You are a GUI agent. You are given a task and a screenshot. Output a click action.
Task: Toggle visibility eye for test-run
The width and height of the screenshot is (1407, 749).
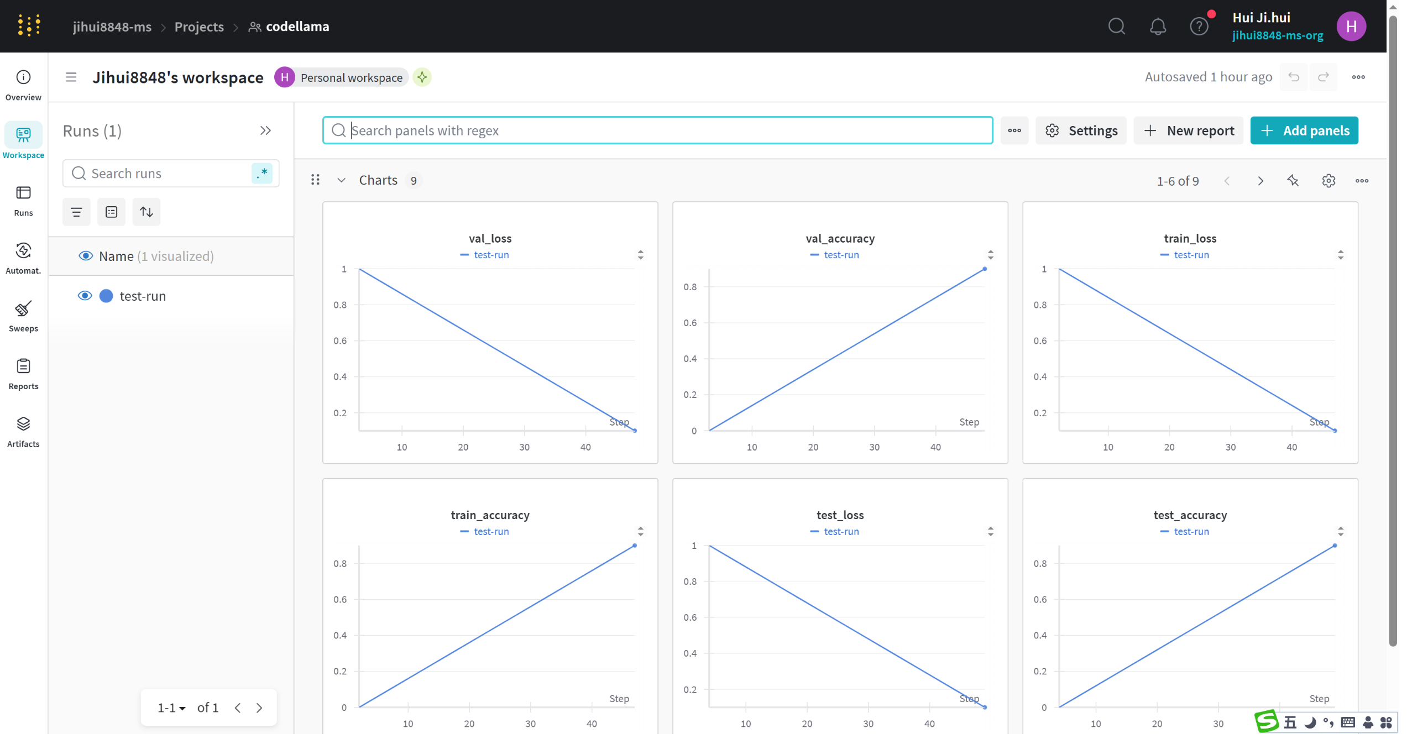pos(85,296)
